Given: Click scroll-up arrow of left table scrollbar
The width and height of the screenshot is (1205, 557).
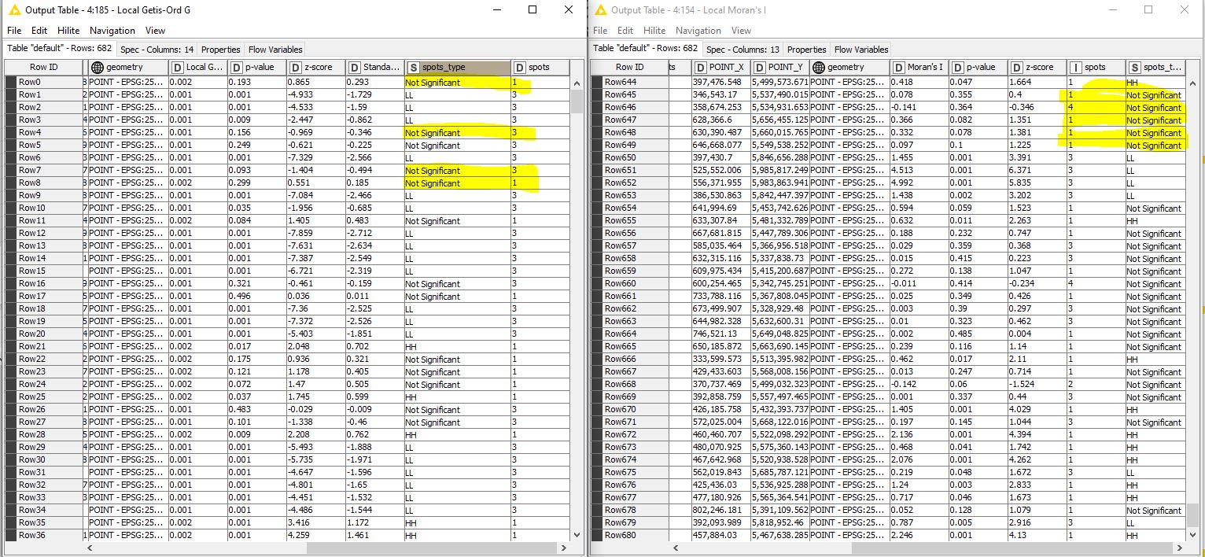Looking at the screenshot, I should [577, 83].
